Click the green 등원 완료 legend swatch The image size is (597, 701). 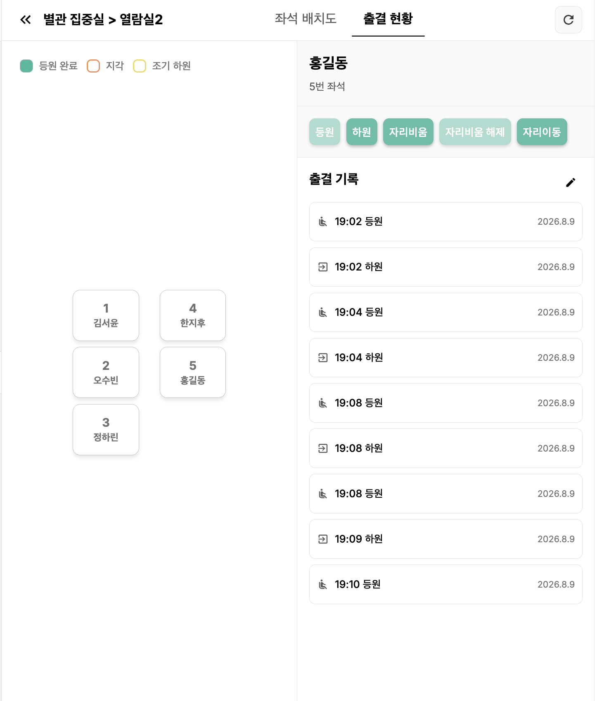(x=26, y=66)
